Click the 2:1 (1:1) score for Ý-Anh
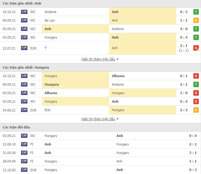 184,48
